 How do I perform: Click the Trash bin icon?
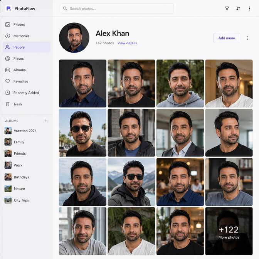8,104
